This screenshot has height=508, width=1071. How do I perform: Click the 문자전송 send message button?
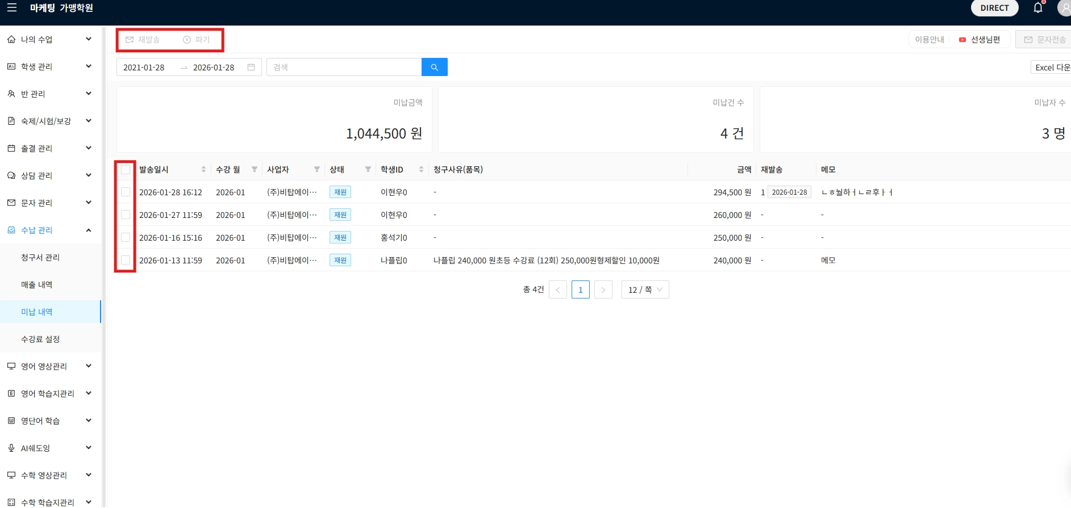pyautogui.click(x=1044, y=40)
